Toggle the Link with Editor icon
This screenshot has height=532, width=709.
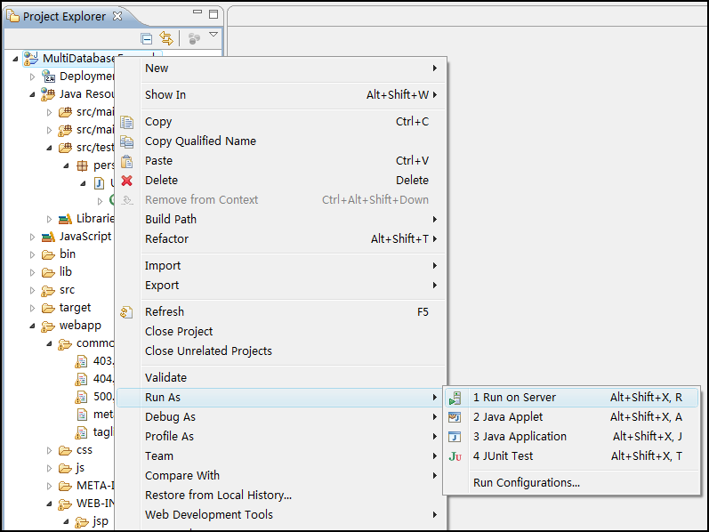pyautogui.click(x=166, y=38)
